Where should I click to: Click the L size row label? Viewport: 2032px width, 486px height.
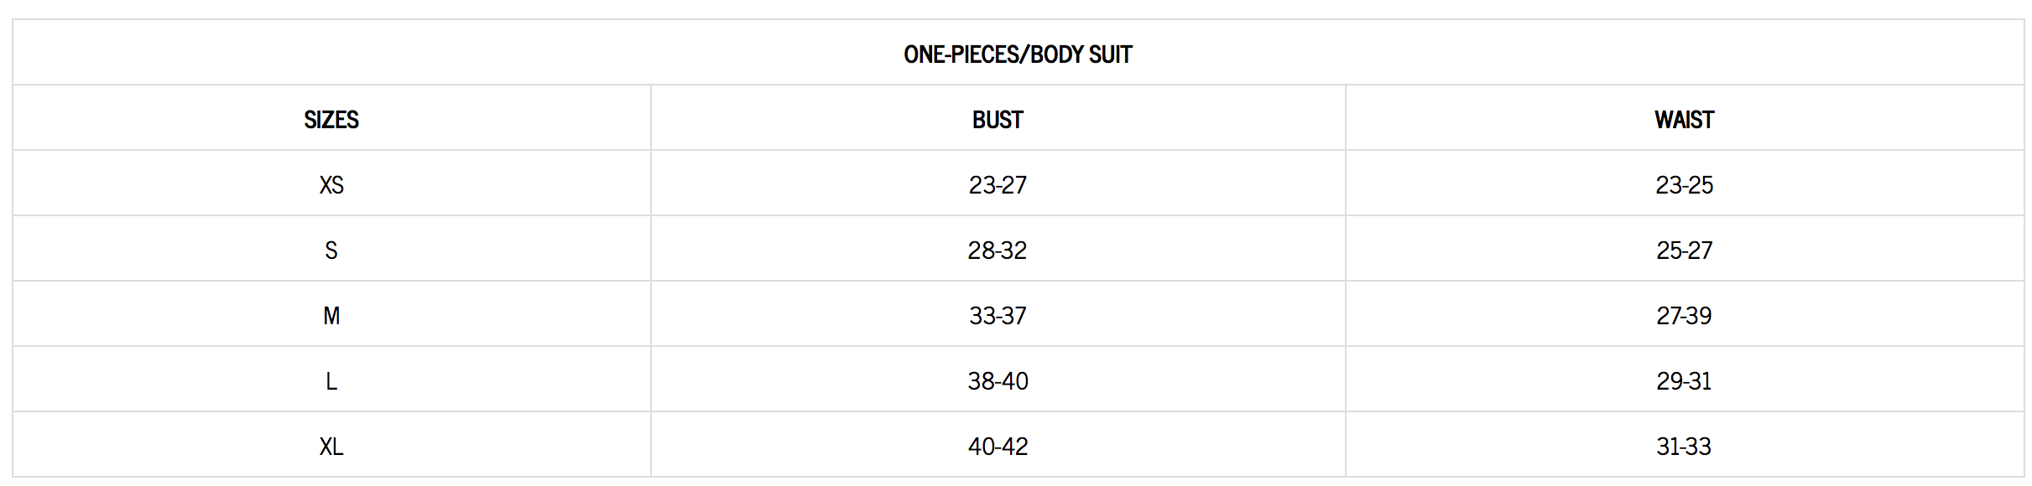point(331,381)
